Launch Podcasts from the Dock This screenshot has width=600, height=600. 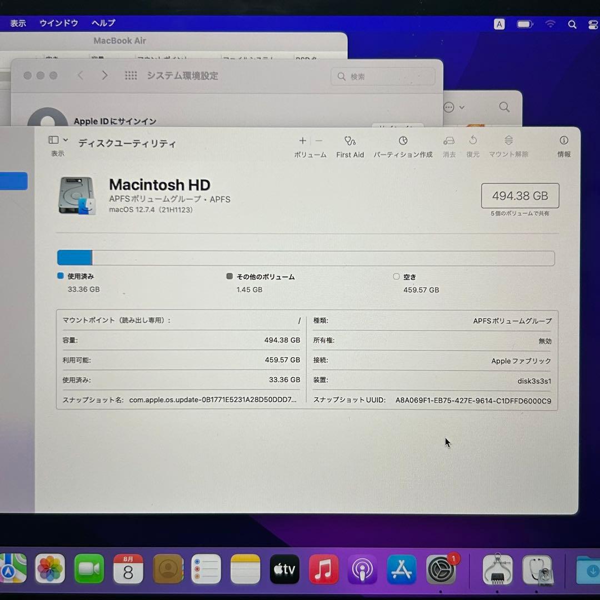pos(363,569)
